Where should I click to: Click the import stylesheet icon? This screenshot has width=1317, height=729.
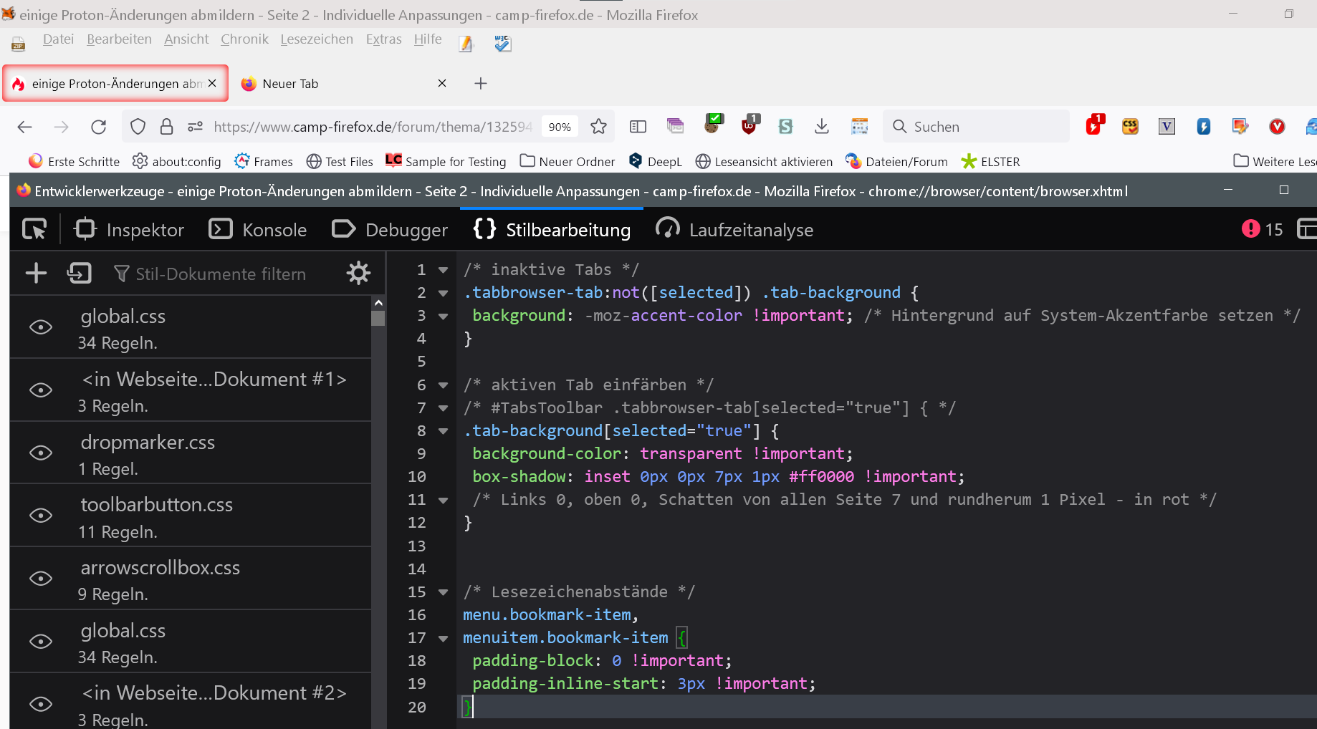[79, 273]
